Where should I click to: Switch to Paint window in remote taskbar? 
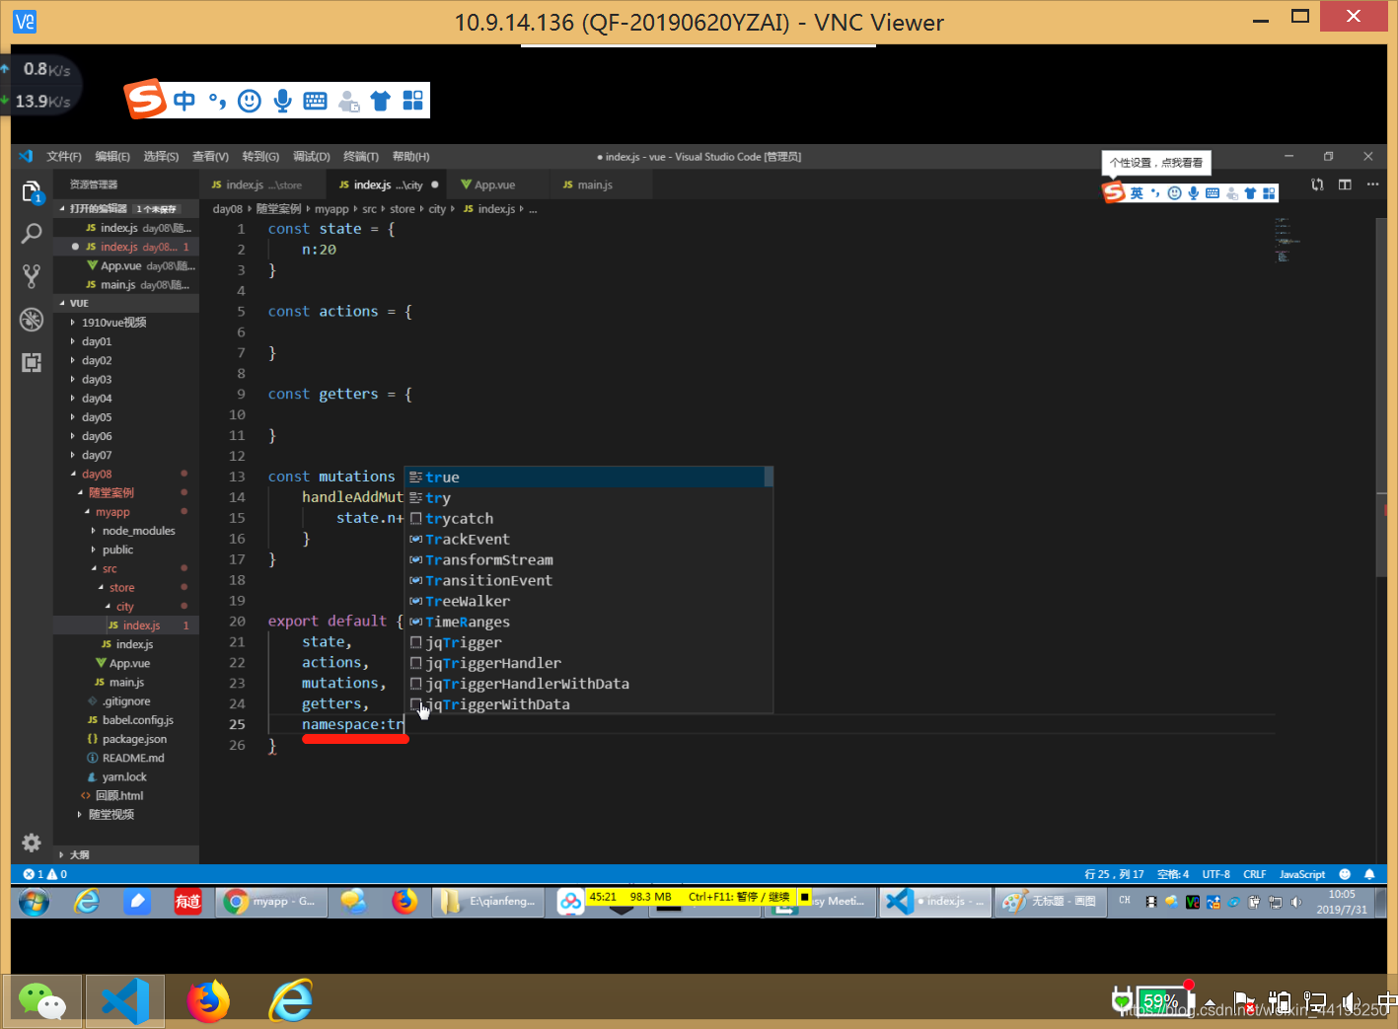point(1051,902)
